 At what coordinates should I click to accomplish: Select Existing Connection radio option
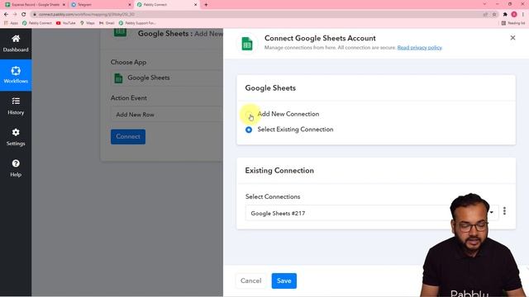tap(249, 130)
